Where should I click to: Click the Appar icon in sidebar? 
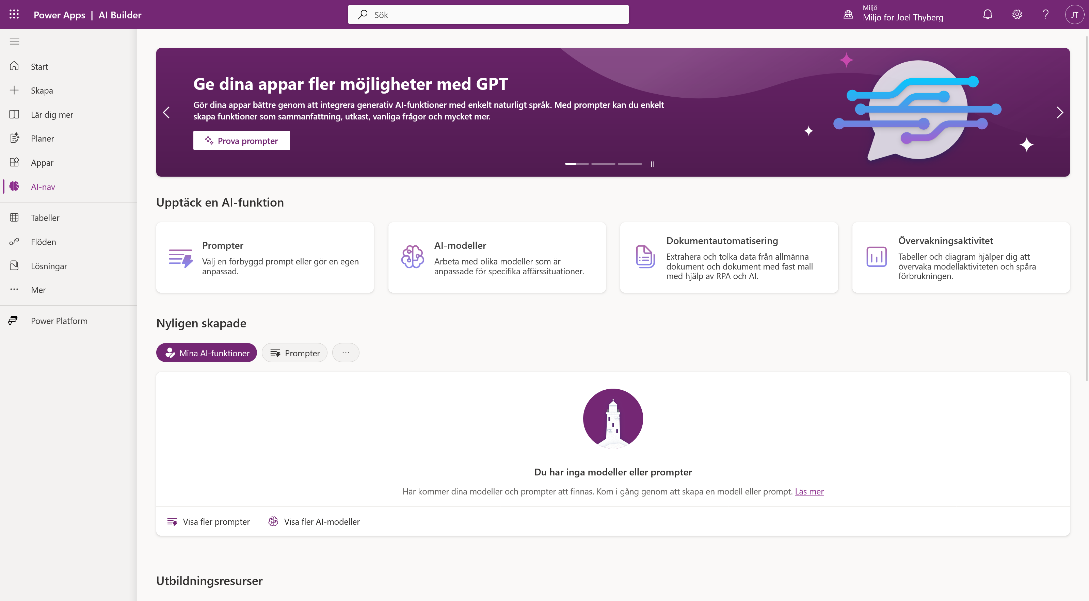[14, 162]
